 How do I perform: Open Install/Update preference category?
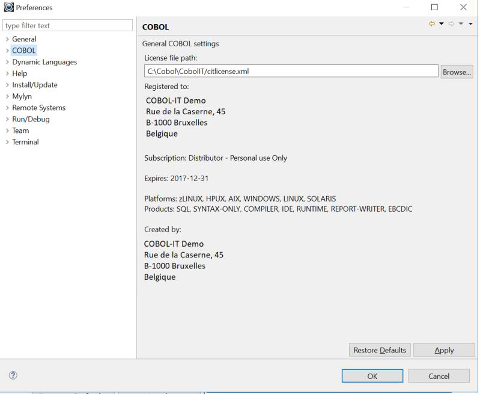tap(35, 85)
